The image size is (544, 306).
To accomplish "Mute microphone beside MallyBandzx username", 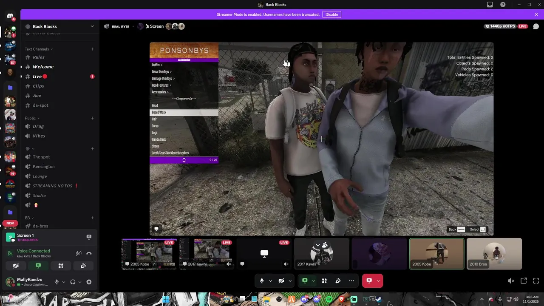I will pos(57,282).
